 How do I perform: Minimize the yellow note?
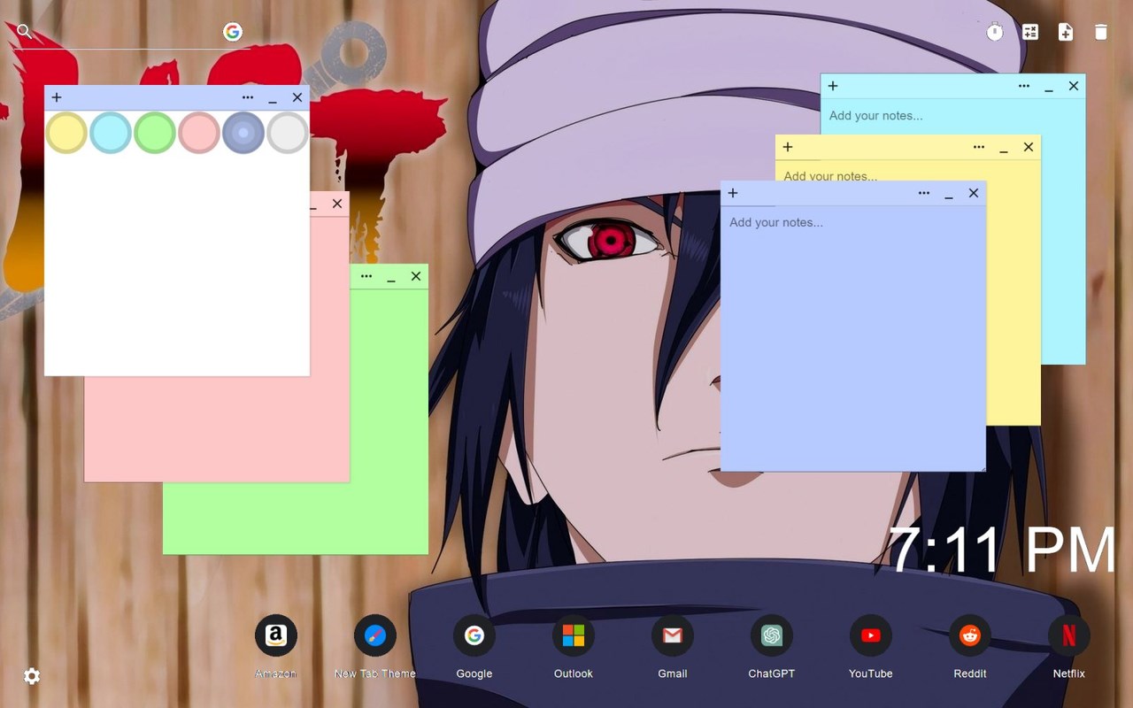pos(1004,148)
